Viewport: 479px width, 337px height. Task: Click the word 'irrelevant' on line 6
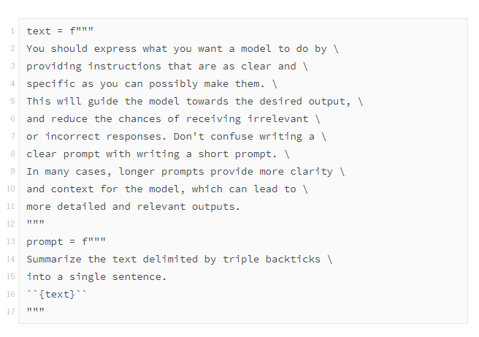[277, 119]
